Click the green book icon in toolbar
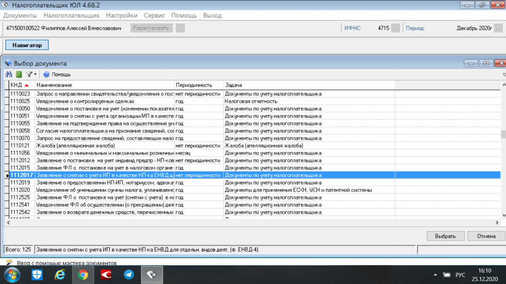Screen dimensions: 506x284 tap(19, 74)
